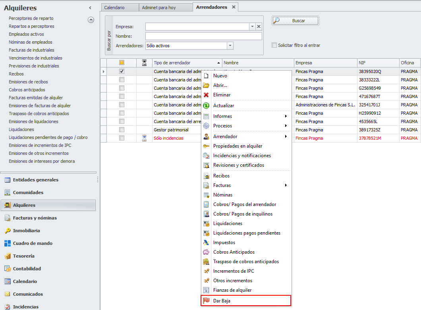Collapse the Alquileres sidebar panel chevron

tap(90, 8)
